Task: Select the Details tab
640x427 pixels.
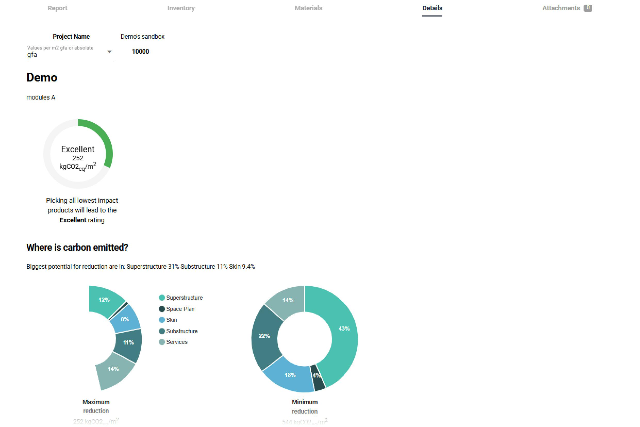Action: (x=432, y=8)
